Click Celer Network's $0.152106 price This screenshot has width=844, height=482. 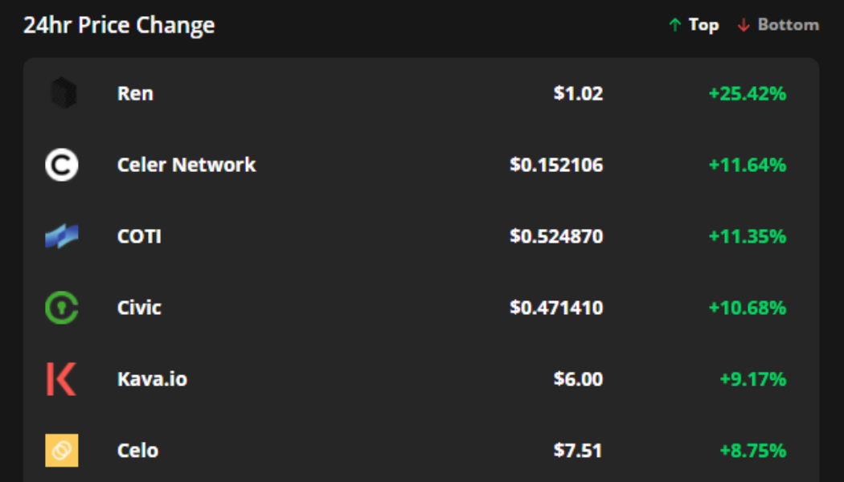pos(556,165)
